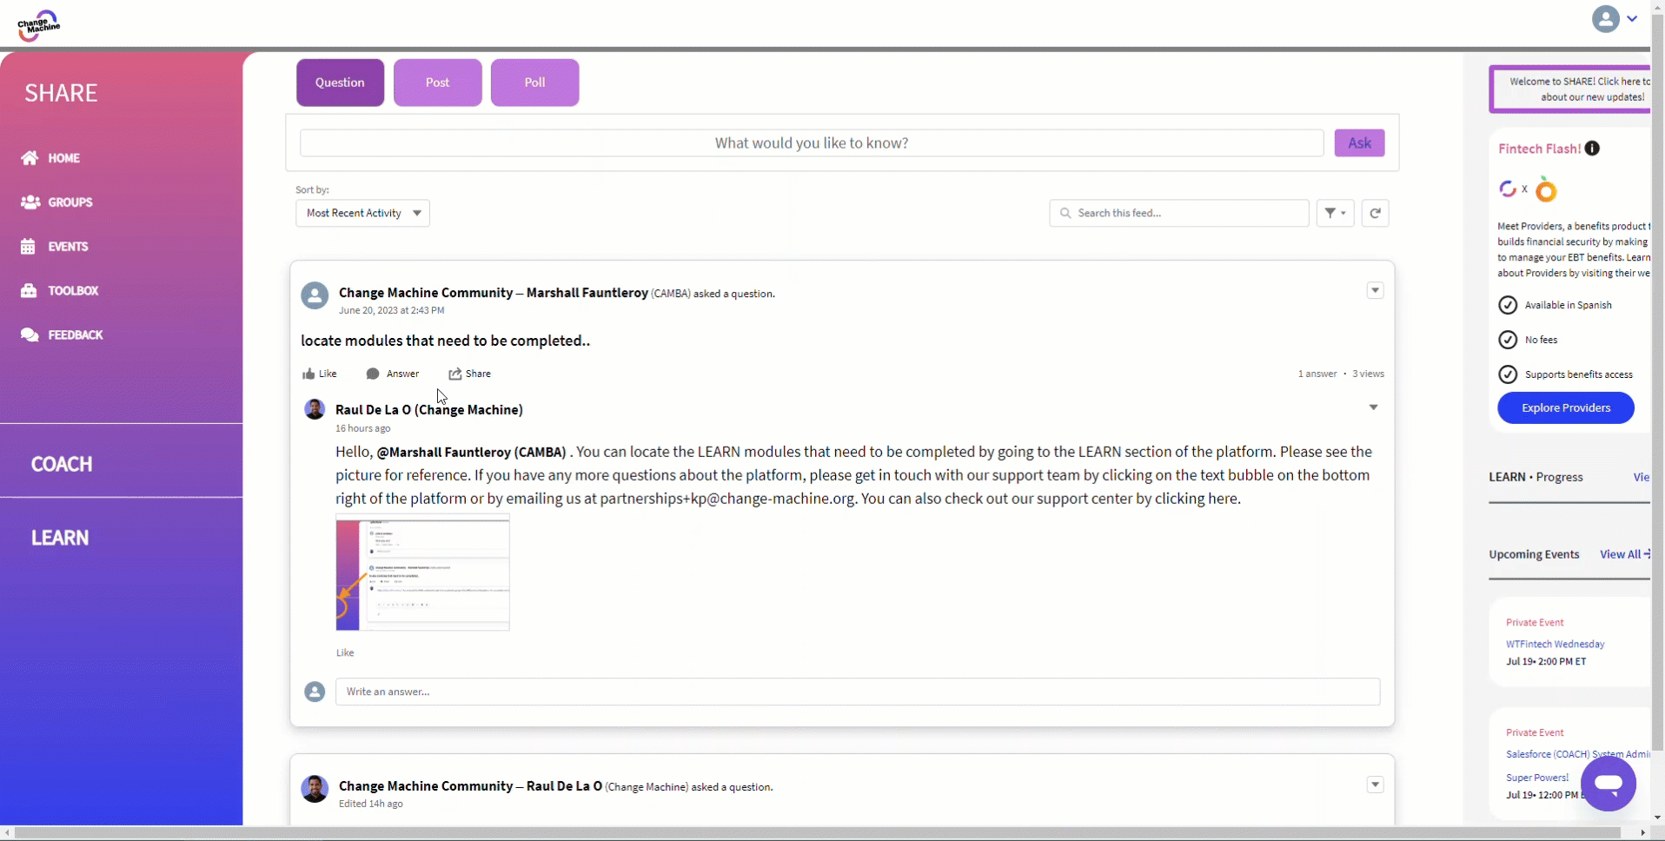Viewport: 1665px width, 841px height.
Task: Click the Supports benefits access checkmark
Action: (1508, 374)
